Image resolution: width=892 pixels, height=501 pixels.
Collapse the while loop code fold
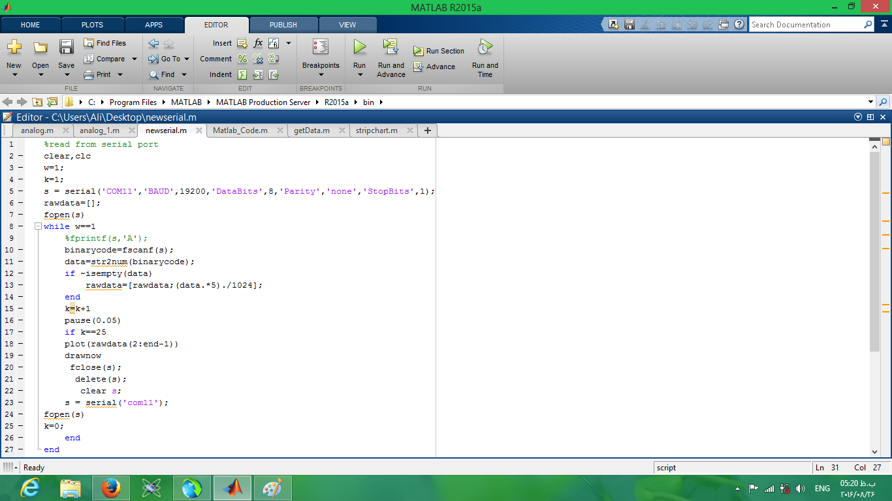[x=38, y=226]
